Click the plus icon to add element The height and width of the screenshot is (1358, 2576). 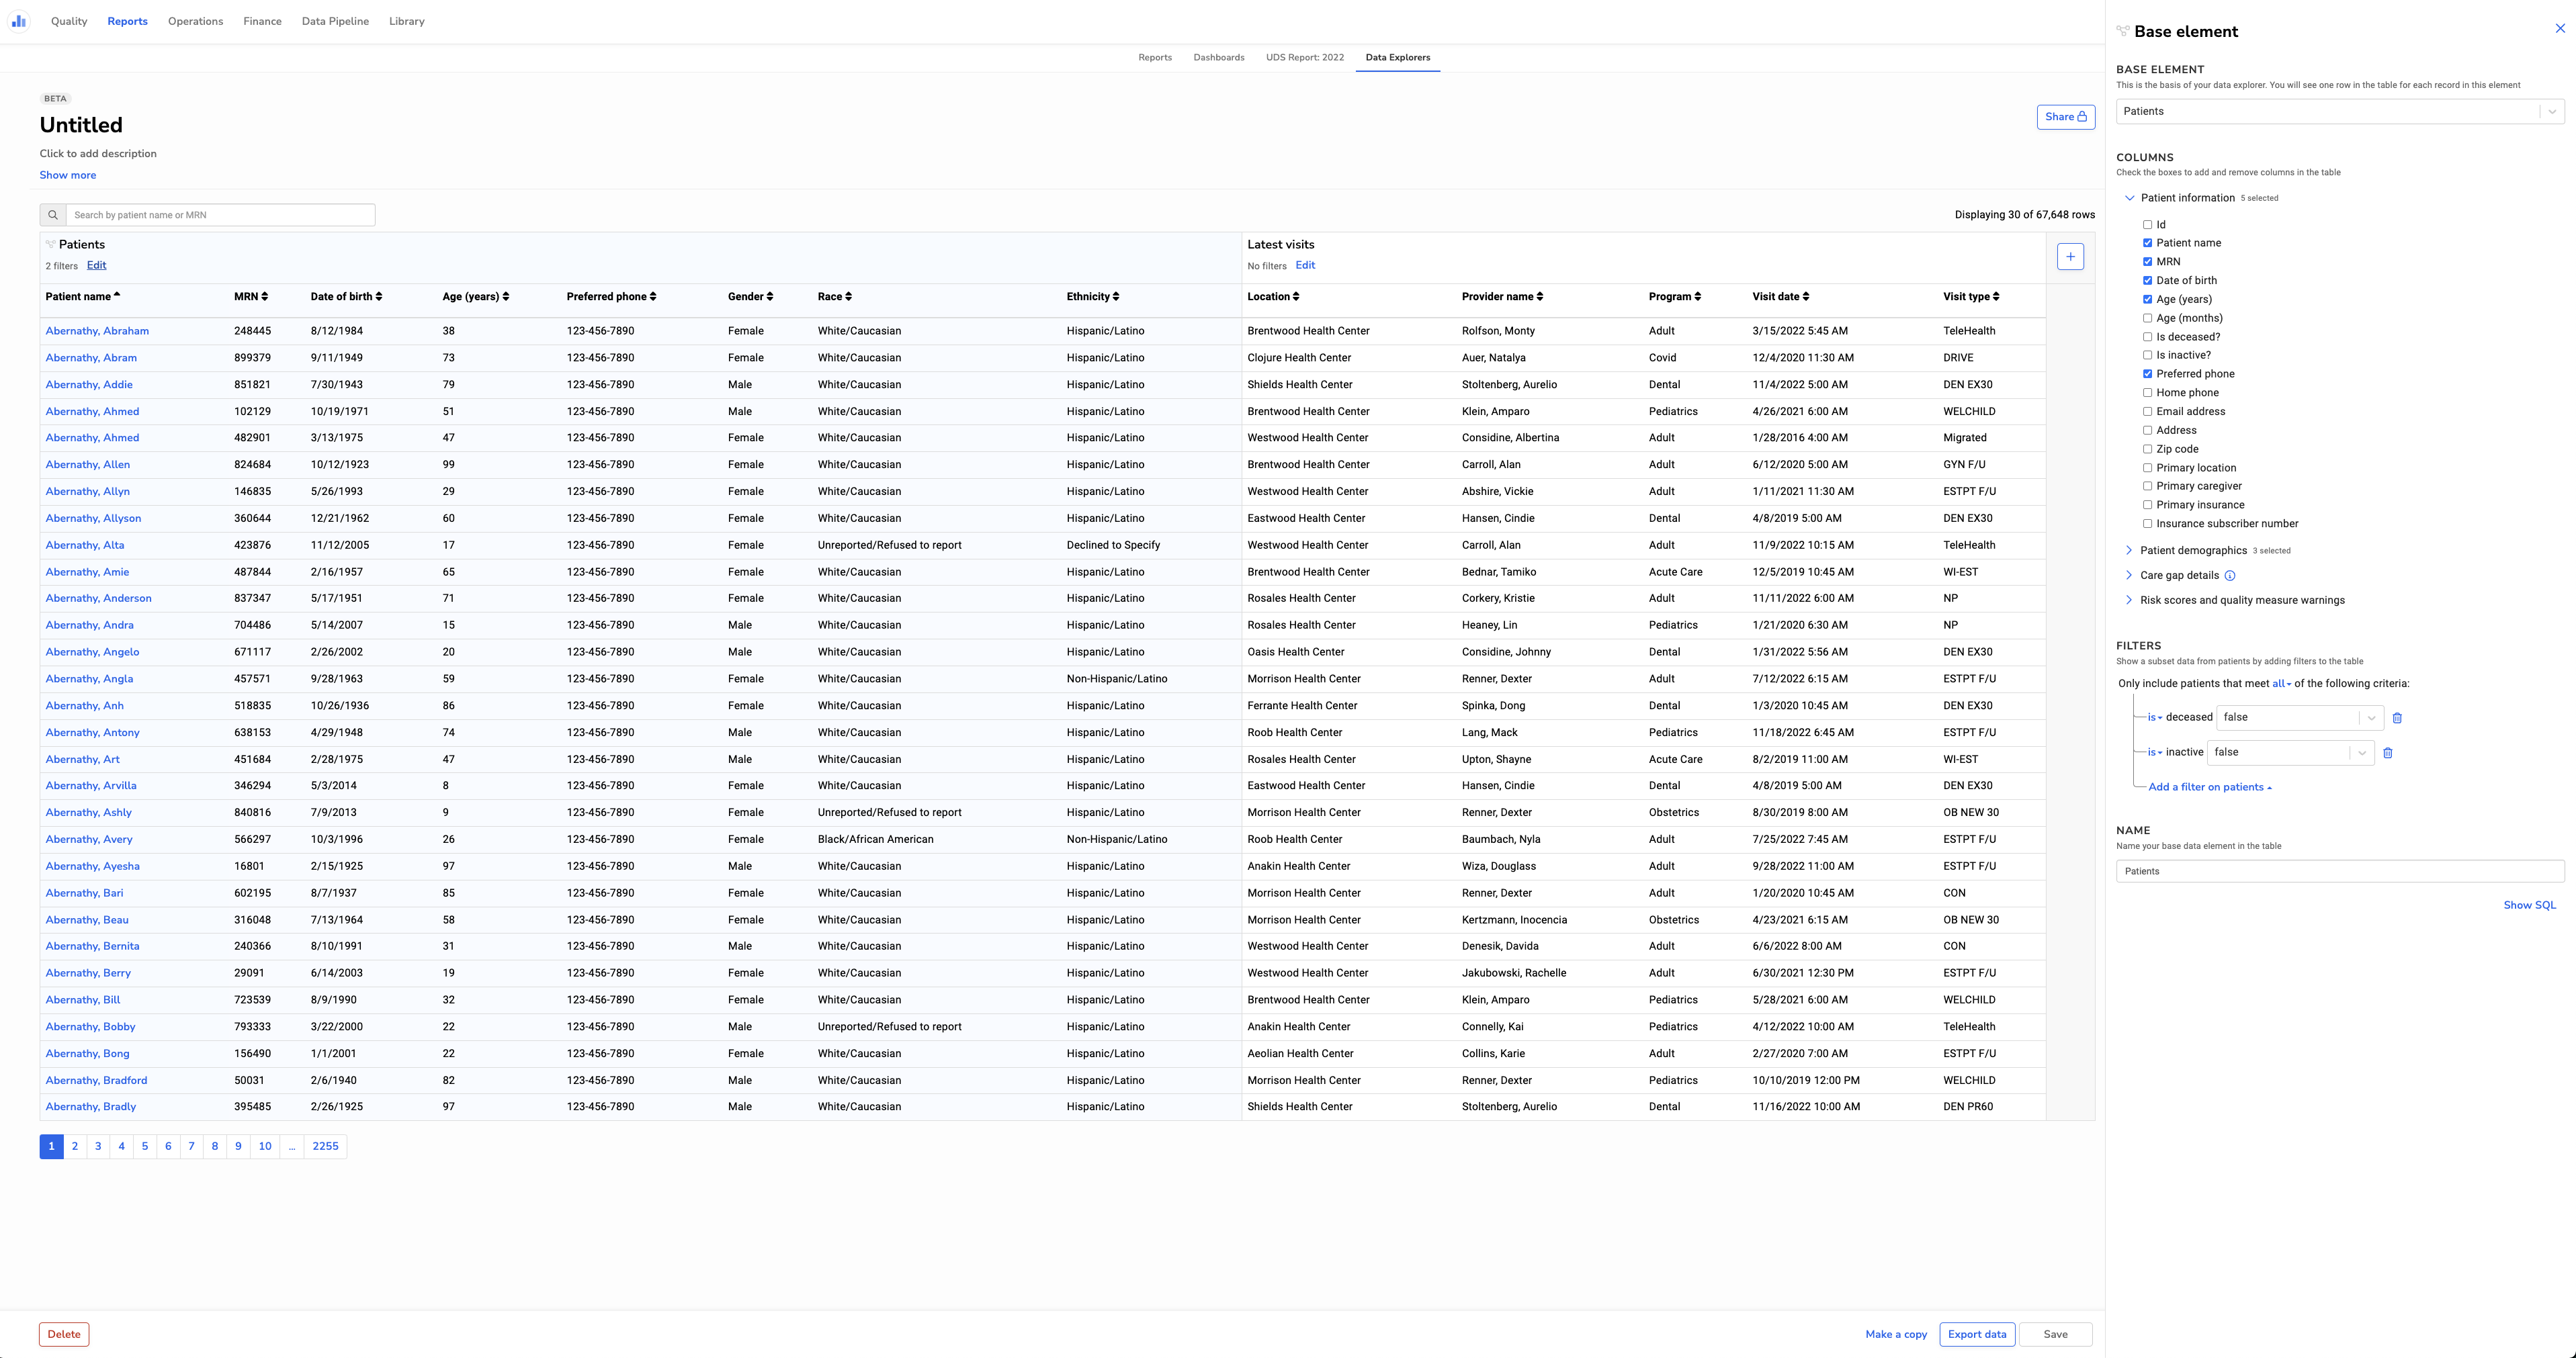(2070, 257)
